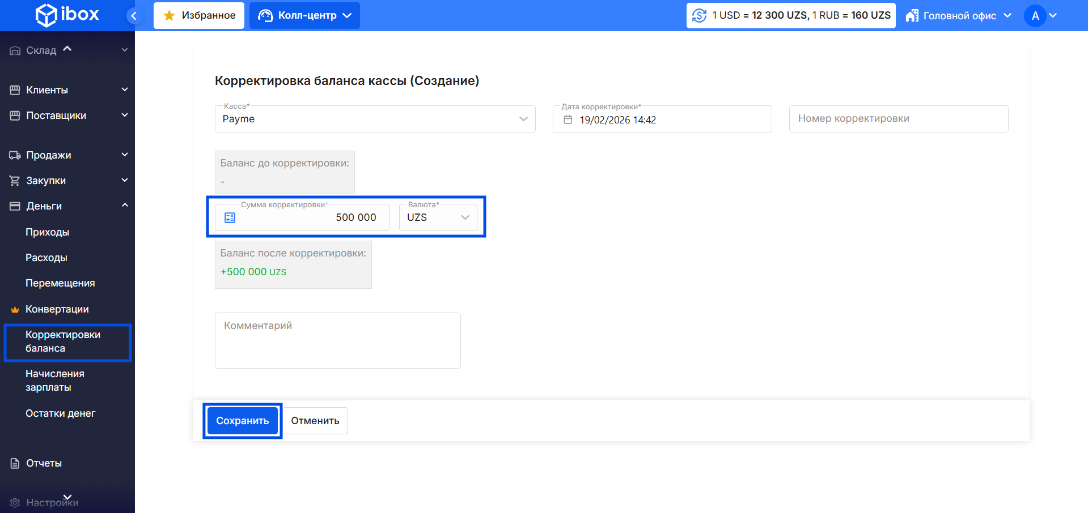Click the currency exchange rate icon
The width and height of the screenshot is (1088, 513).
click(x=699, y=15)
